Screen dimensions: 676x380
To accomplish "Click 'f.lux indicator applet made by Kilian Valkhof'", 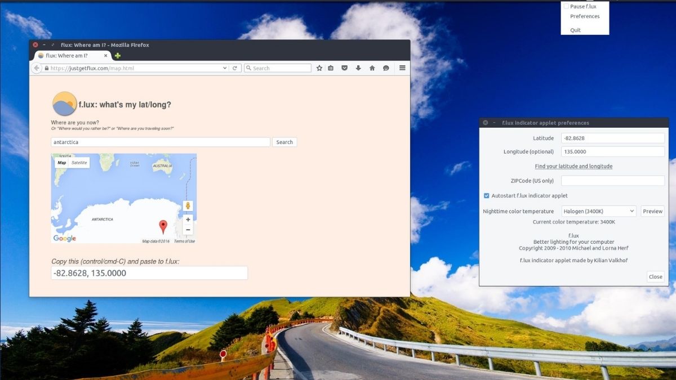I will 573,260.
